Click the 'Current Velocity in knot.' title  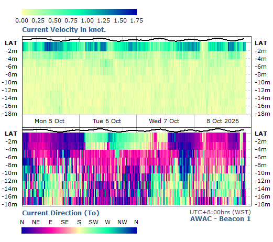pyautogui.click(x=64, y=30)
